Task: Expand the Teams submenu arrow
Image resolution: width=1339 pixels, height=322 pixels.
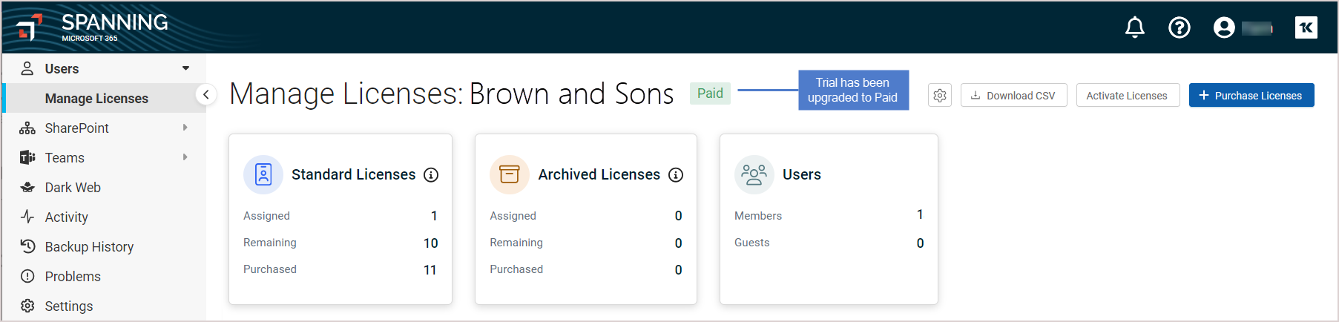Action: pos(185,157)
